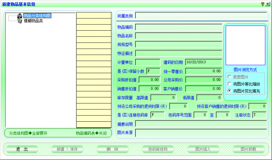Viewport: 272px width, 160px height.
Task: Expand all via 分类结构图◆全部展开
Action: [28, 133]
